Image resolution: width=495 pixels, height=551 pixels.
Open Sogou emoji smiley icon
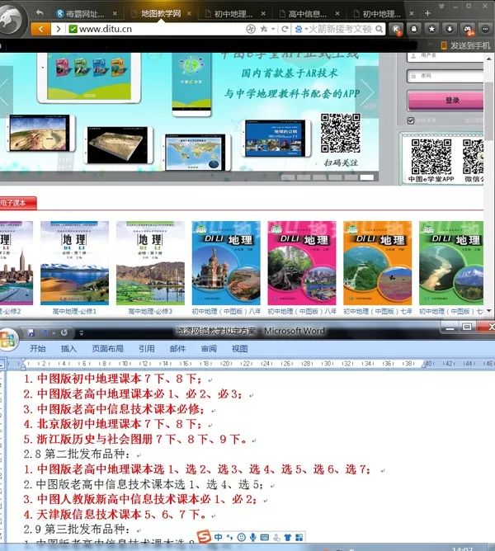(x=241, y=537)
